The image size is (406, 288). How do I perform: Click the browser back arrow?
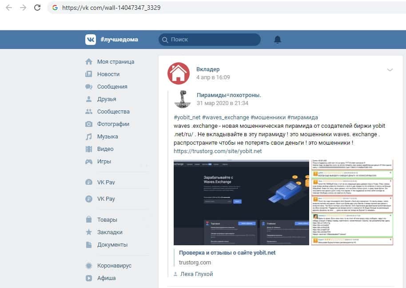coord(9,8)
